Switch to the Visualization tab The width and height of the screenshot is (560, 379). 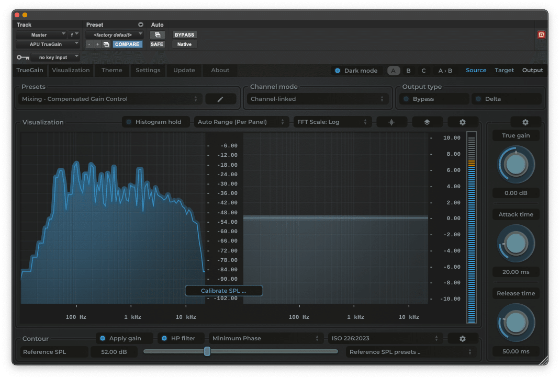point(71,70)
